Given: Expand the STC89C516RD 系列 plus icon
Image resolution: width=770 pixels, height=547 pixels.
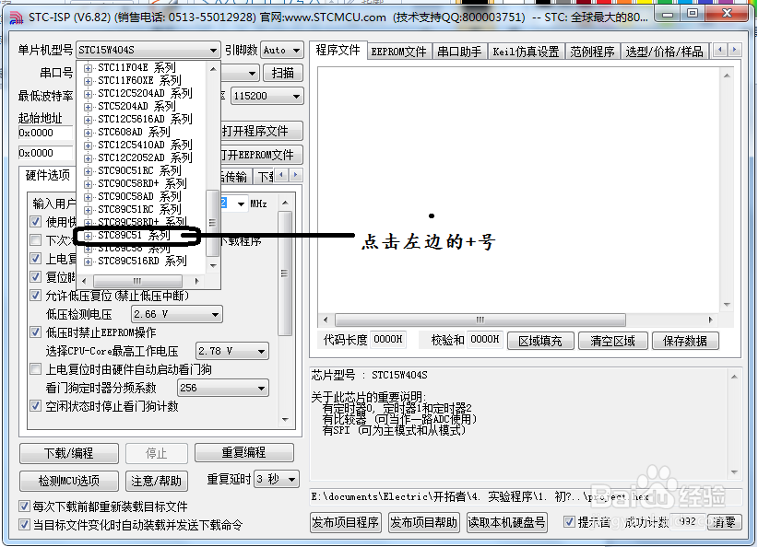Looking at the screenshot, I should tap(88, 262).
